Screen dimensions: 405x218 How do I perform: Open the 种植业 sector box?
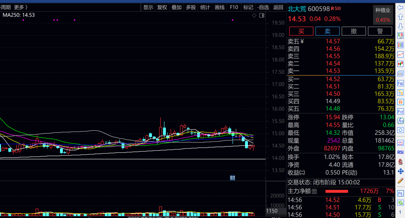383,15
